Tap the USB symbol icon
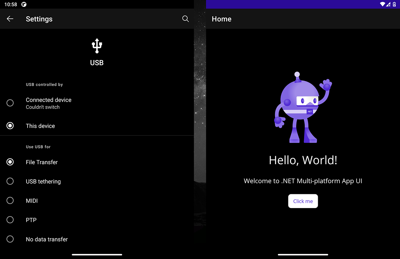This screenshot has height=259, width=400. [97, 46]
